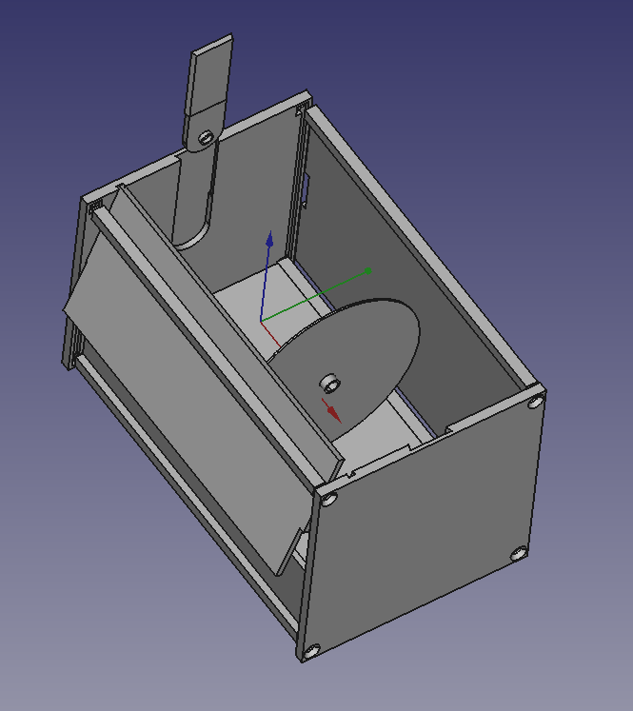Click the green Y-axis endpoint dot

click(368, 271)
